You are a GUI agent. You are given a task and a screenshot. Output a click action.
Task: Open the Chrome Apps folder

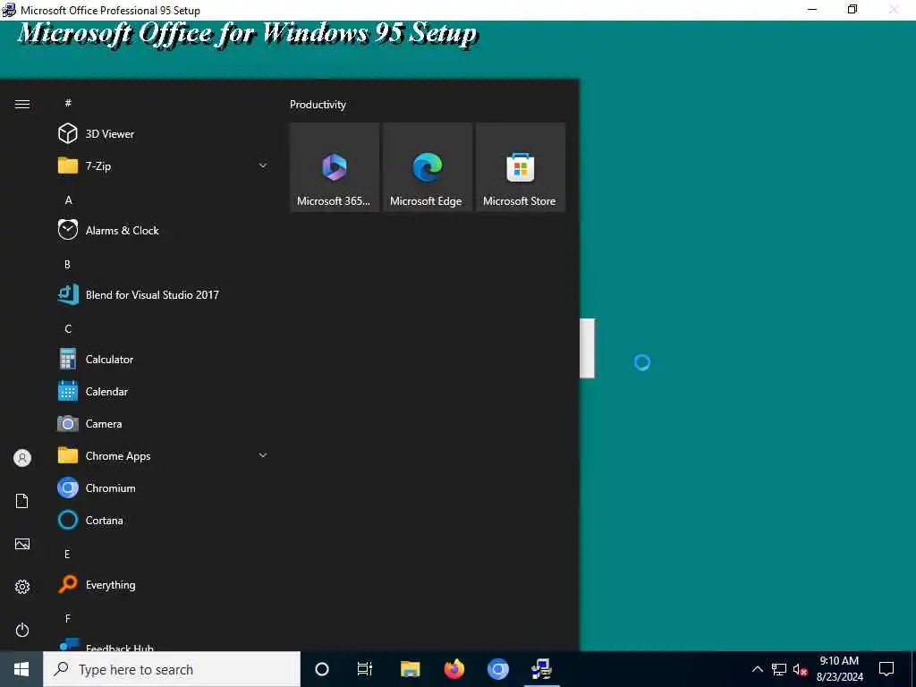click(x=162, y=455)
